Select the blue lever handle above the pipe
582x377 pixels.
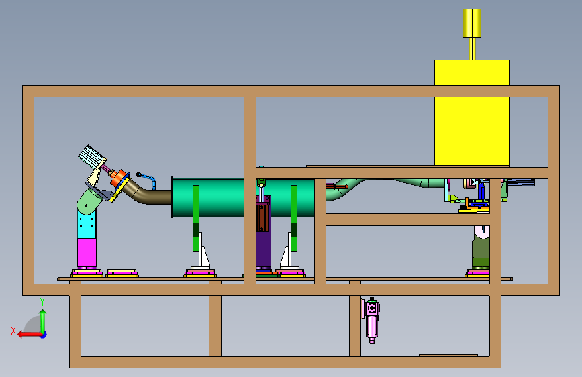[x=147, y=180]
